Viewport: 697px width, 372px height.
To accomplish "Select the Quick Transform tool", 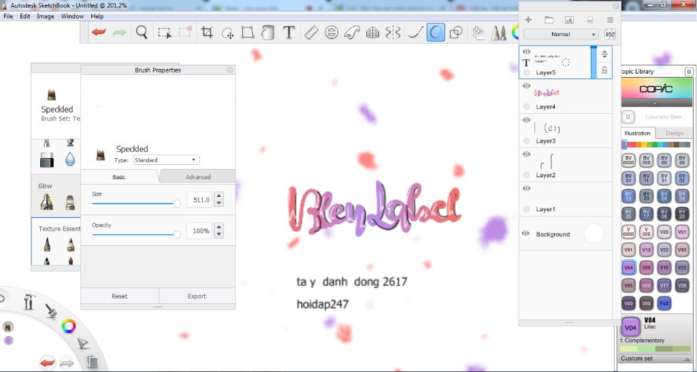I will point(227,33).
